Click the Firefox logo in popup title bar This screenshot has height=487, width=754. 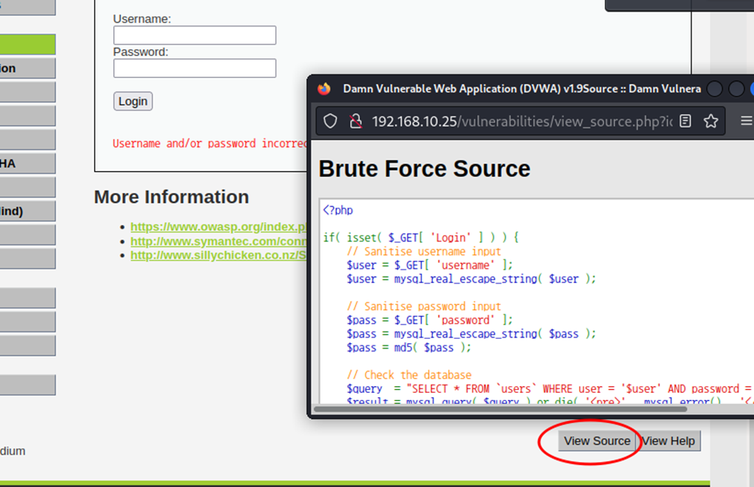[x=324, y=89]
